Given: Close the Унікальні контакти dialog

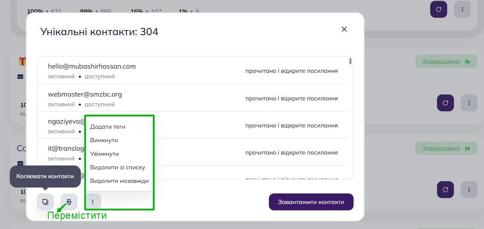Looking at the screenshot, I should 344,29.
